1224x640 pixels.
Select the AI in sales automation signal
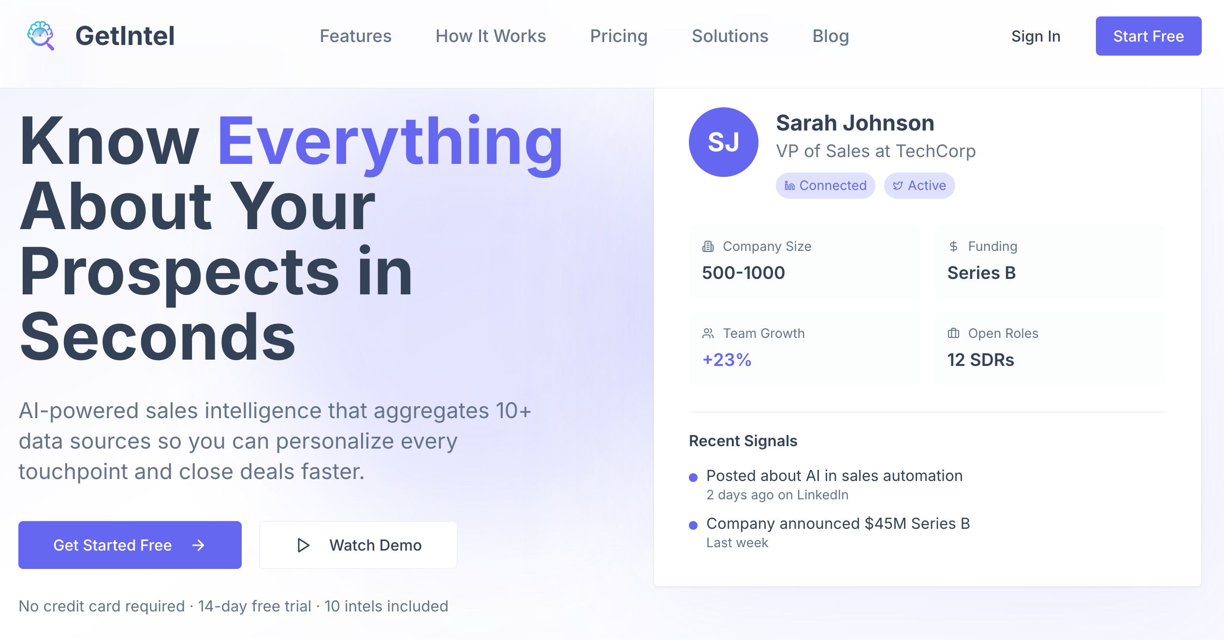point(834,476)
